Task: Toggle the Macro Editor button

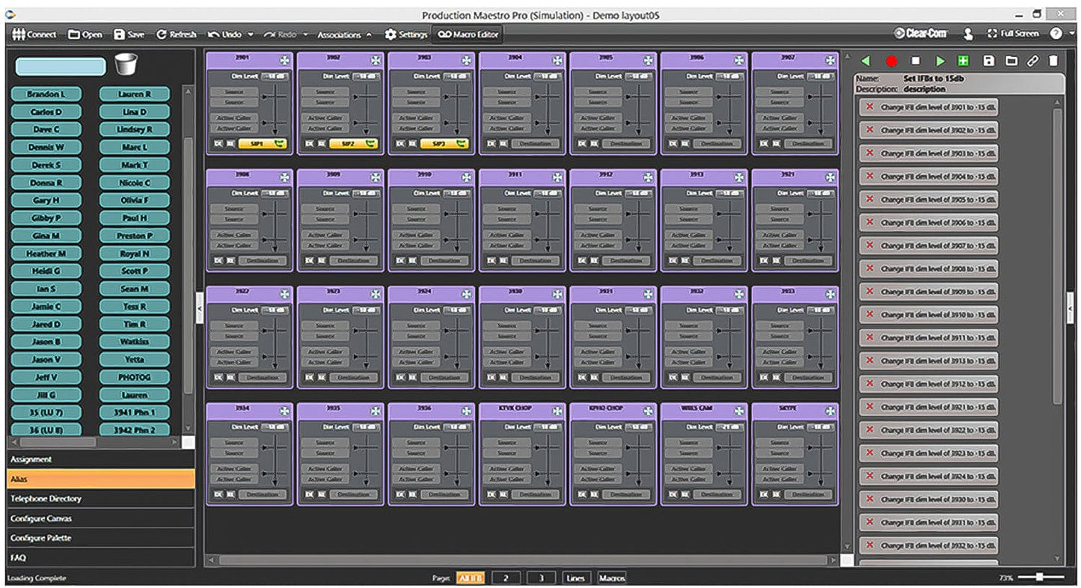Action: click(x=468, y=34)
